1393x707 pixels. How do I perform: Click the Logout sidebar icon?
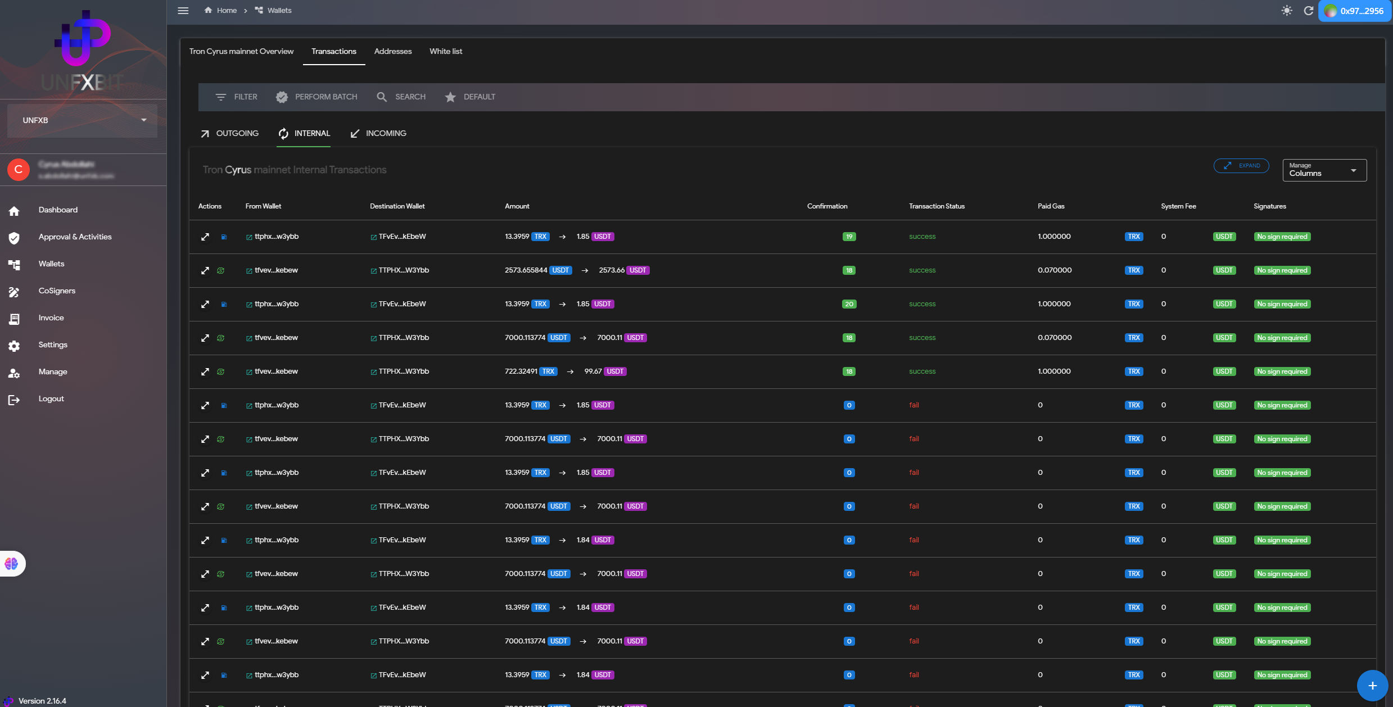pyautogui.click(x=14, y=400)
